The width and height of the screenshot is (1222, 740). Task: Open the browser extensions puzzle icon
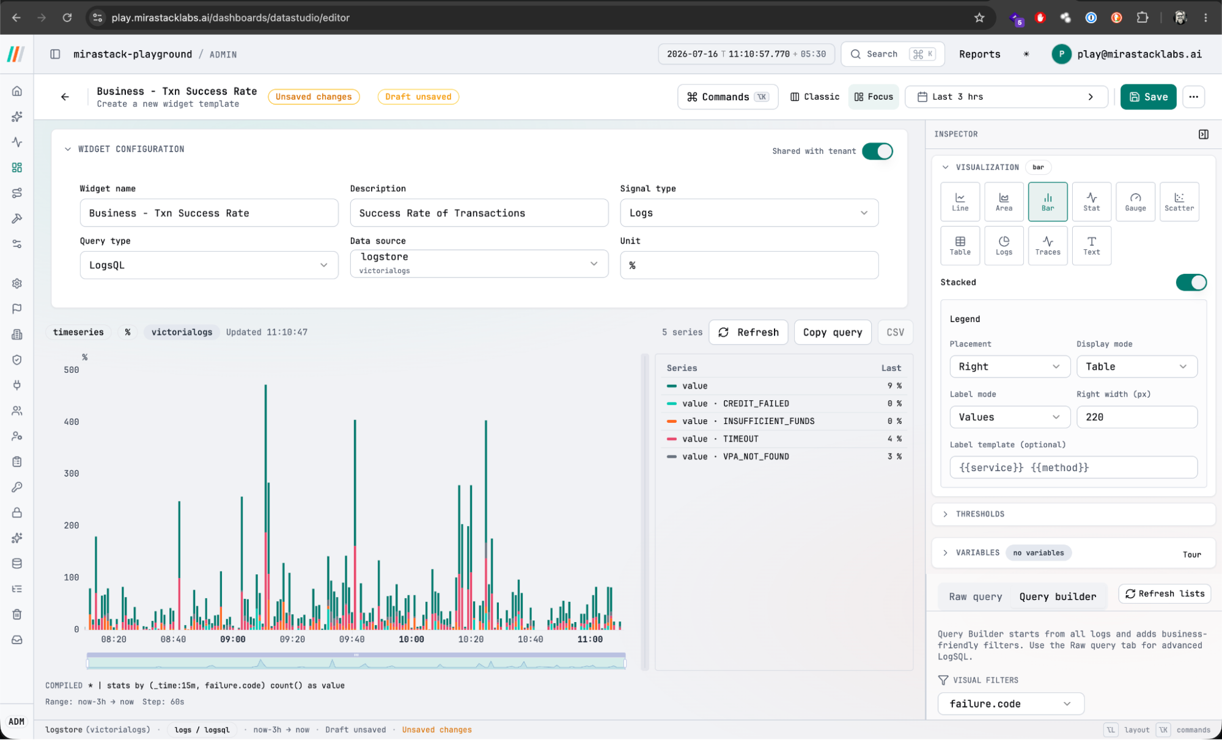1142,18
